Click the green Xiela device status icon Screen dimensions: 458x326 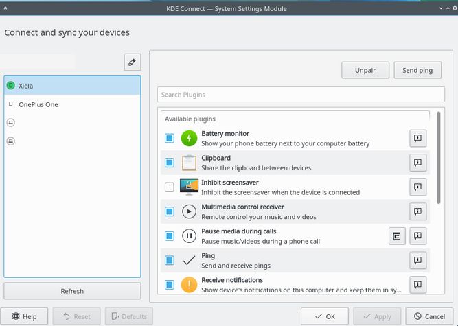pos(11,86)
